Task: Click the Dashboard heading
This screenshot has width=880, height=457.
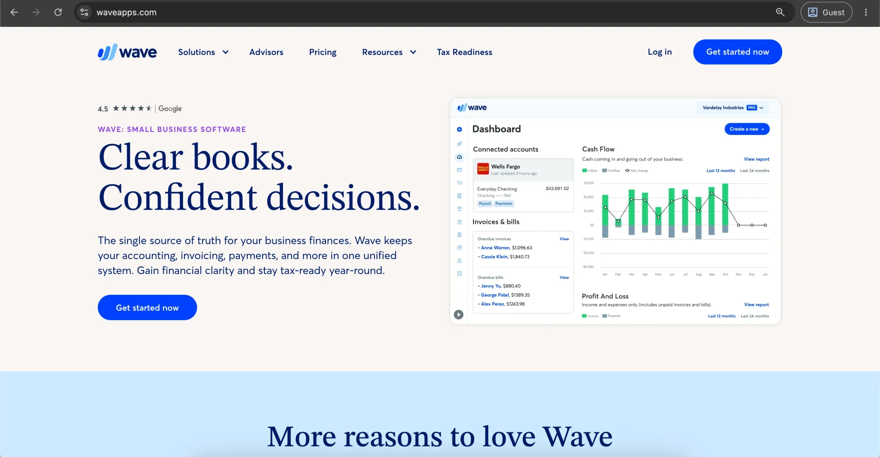Action: click(x=496, y=129)
